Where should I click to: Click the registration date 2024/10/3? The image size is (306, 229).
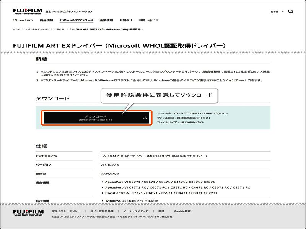[x=109, y=174]
